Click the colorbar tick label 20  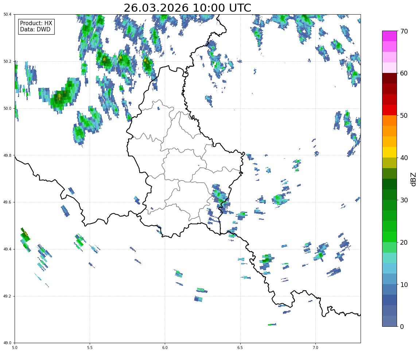click(404, 243)
